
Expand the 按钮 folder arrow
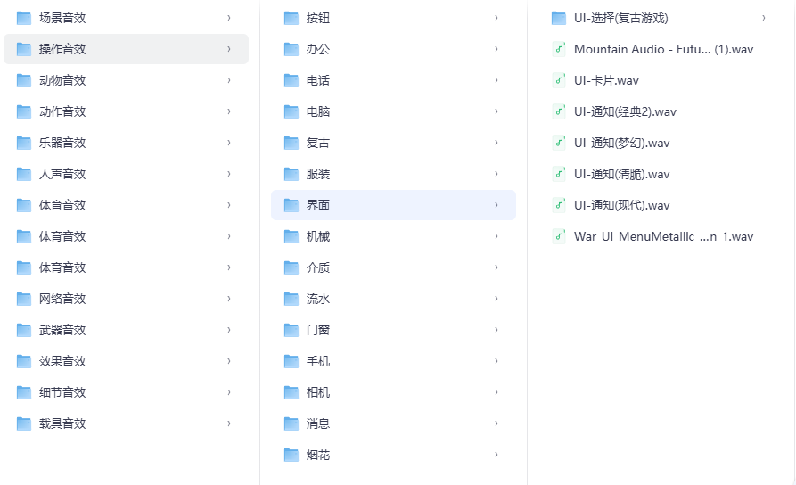click(x=496, y=18)
